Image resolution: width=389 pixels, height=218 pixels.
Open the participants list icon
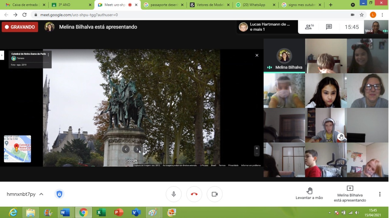pos(309,27)
